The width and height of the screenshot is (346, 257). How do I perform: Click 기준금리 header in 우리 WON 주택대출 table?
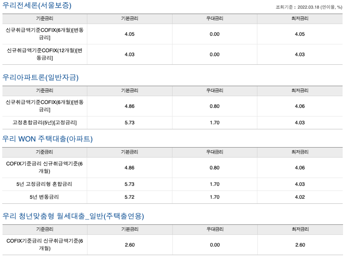(x=44, y=152)
